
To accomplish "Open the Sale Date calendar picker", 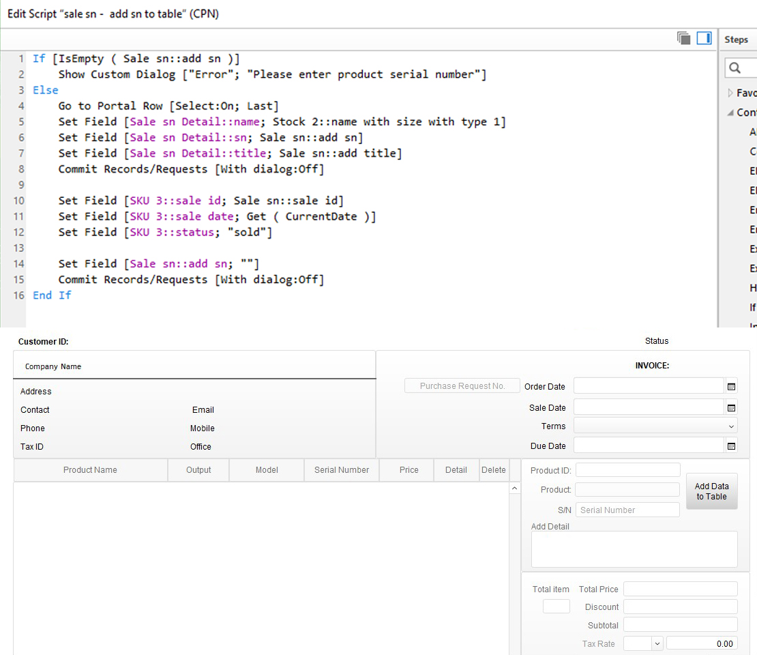I will [731, 408].
